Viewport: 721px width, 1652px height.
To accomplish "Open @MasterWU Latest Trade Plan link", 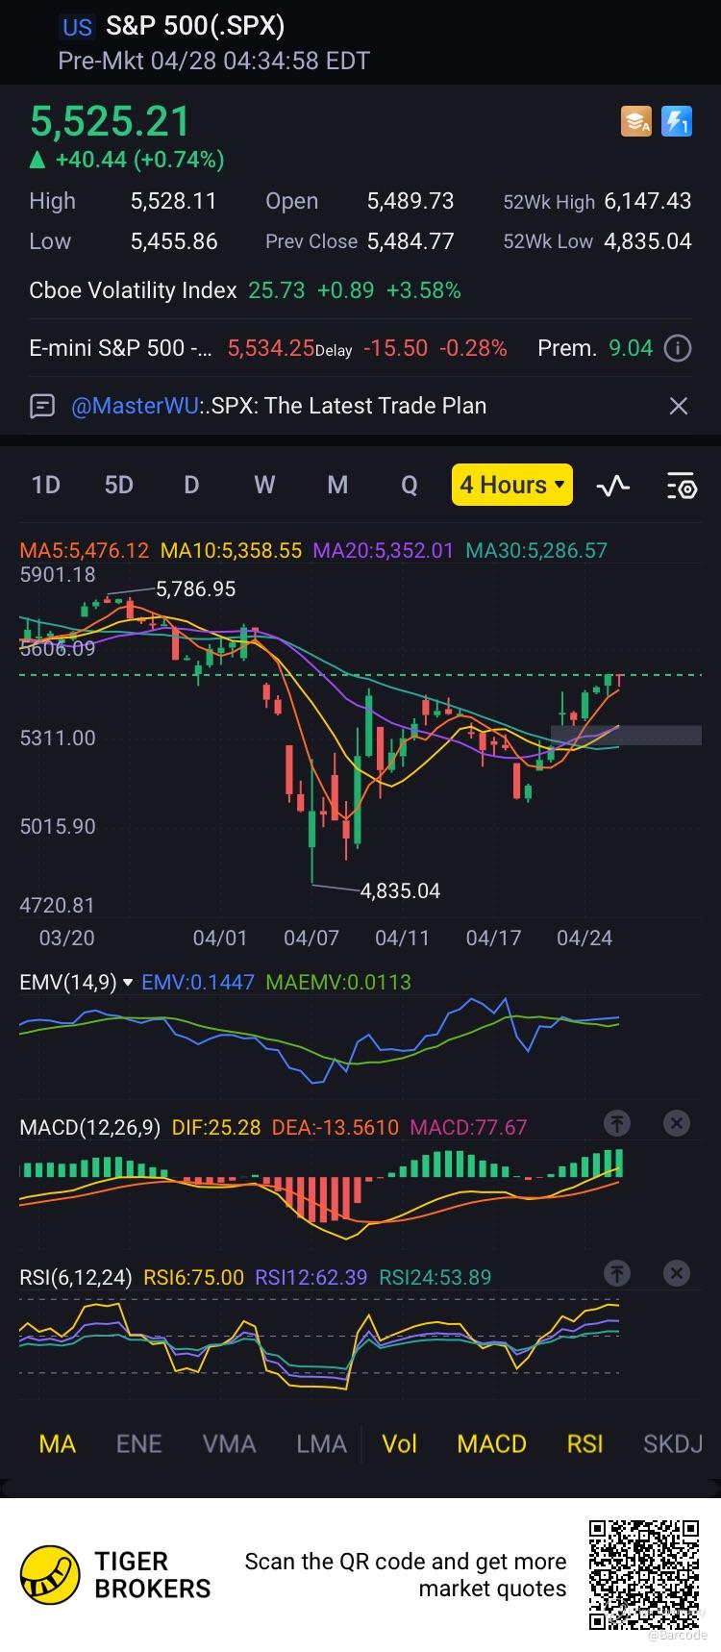I will pos(279,406).
